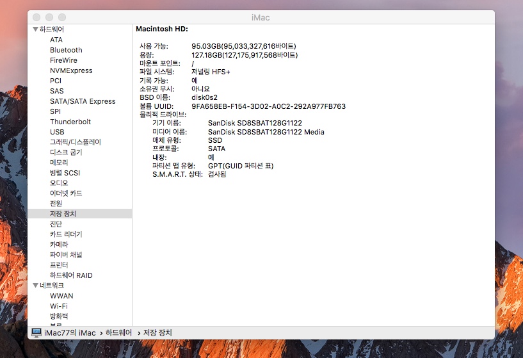Click 하드웨어 in the bottom path bar
Screen dimensions: 523x358
coord(118,333)
